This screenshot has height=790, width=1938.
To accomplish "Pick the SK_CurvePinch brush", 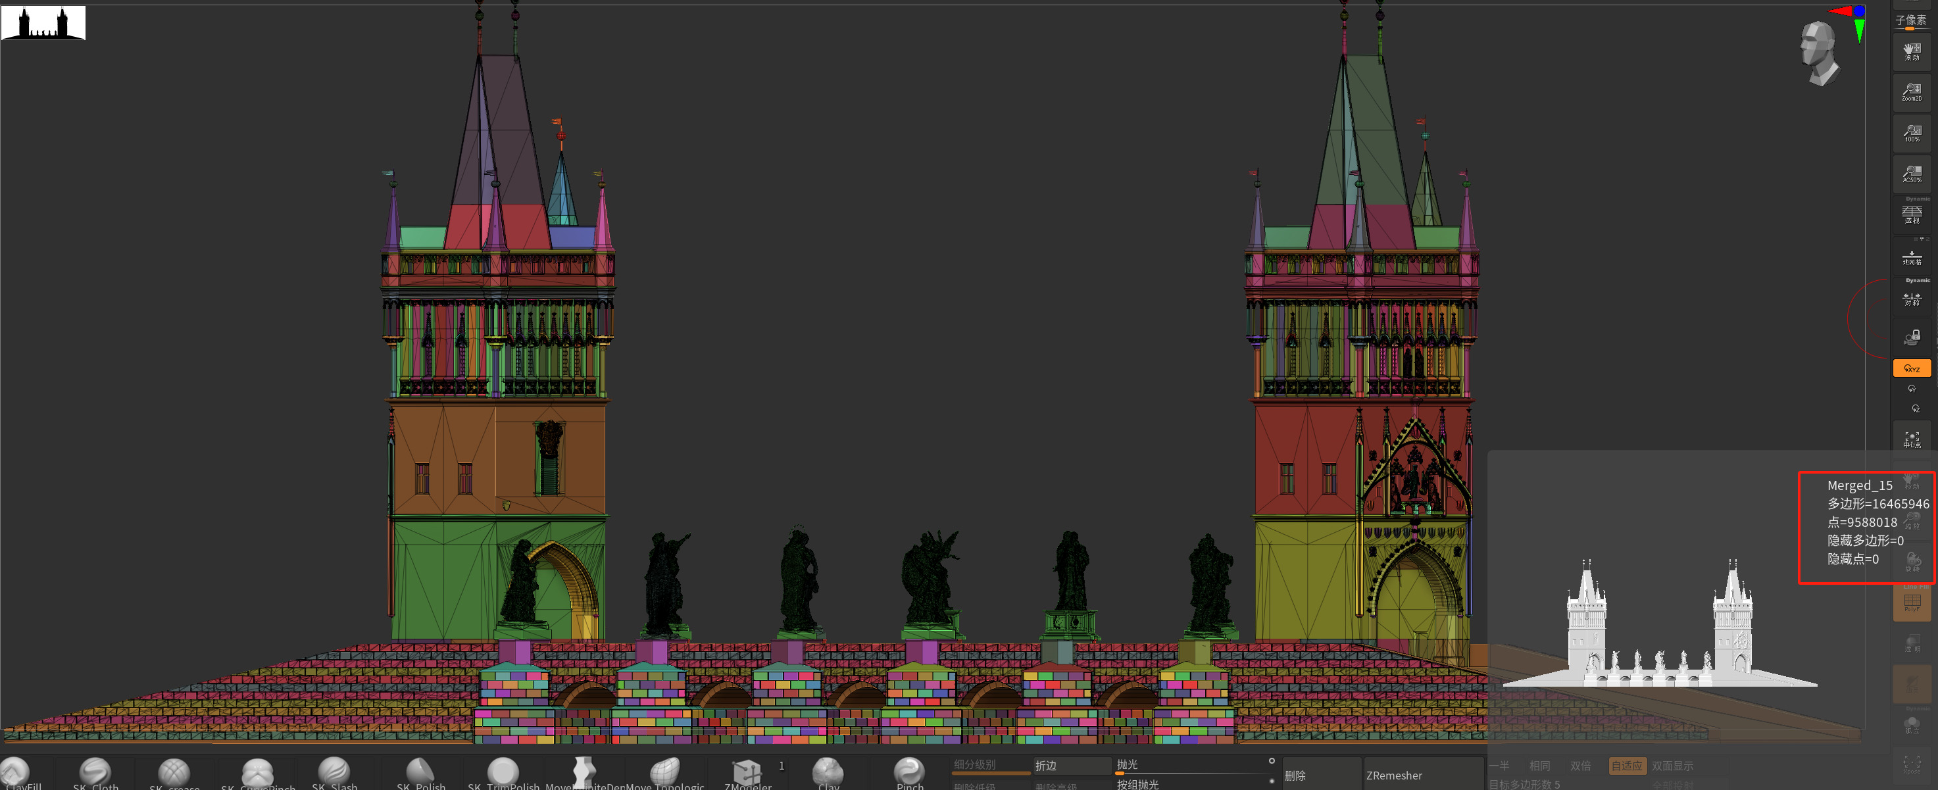I will [257, 774].
